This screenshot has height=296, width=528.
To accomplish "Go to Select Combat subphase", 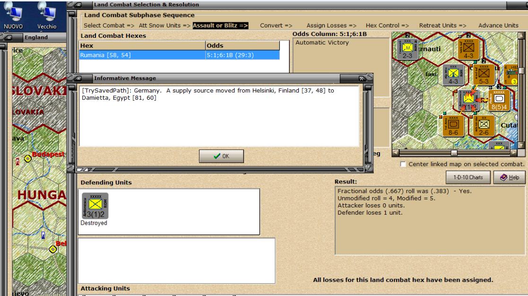I will click(109, 25).
